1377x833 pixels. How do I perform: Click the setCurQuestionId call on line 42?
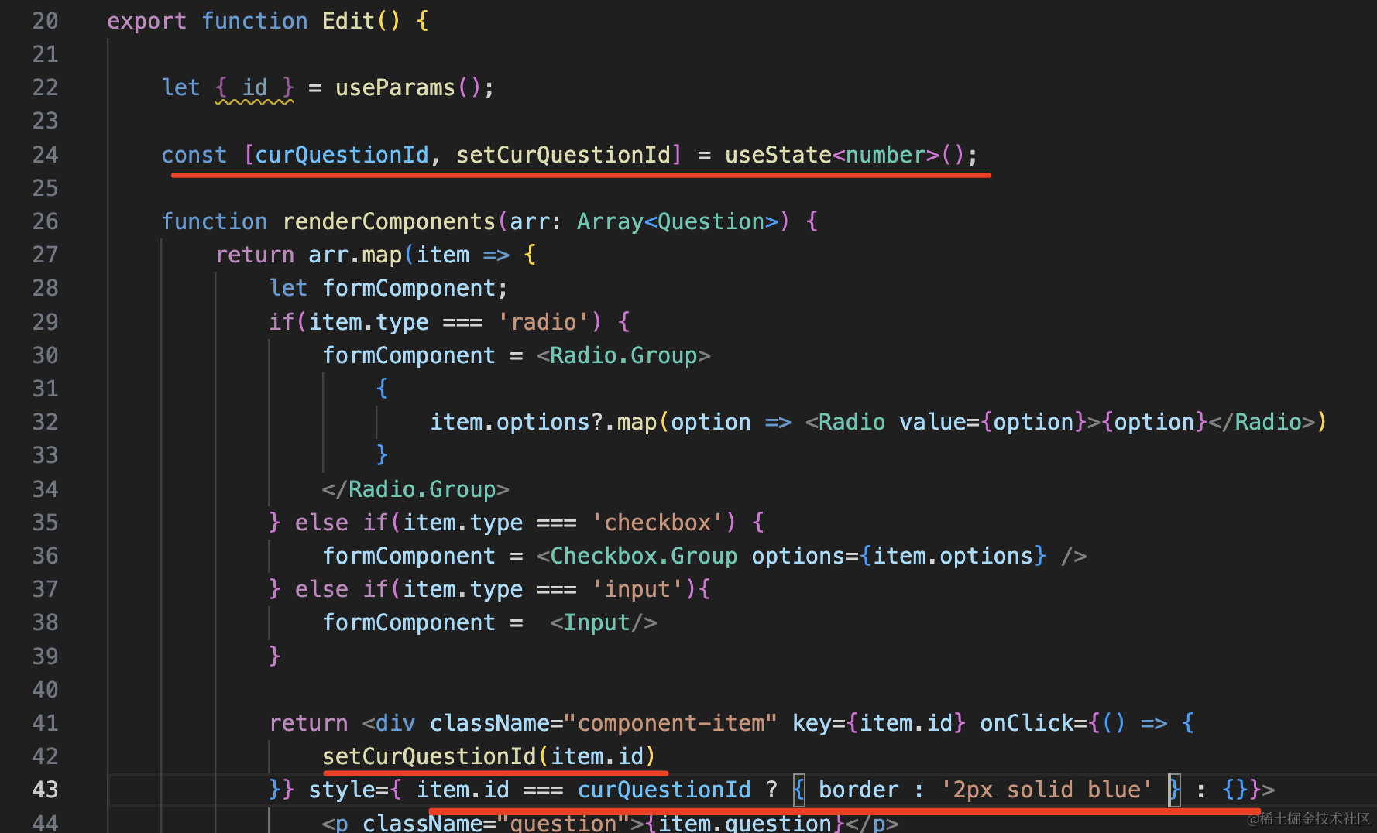coord(429,756)
